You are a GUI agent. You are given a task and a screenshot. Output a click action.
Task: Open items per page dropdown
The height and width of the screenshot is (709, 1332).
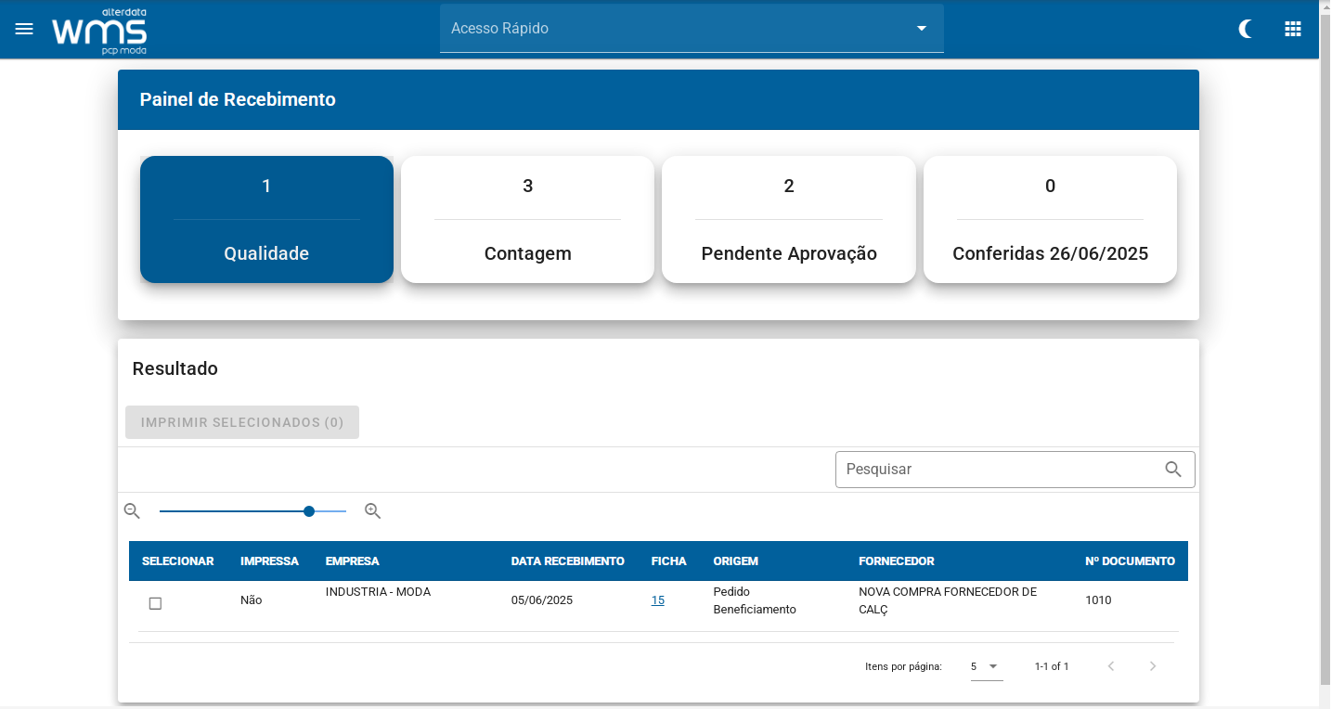(987, 666)
